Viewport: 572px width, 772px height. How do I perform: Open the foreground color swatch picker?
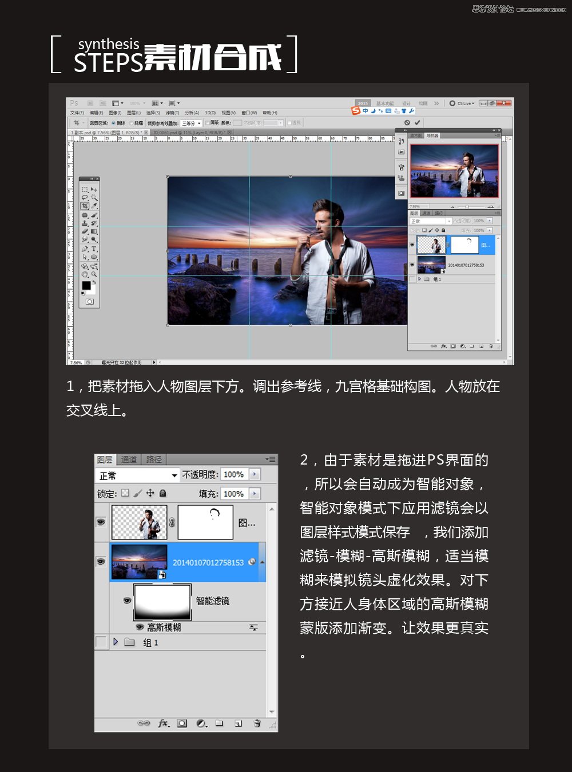pyautogui.click(x=88, y=285)
